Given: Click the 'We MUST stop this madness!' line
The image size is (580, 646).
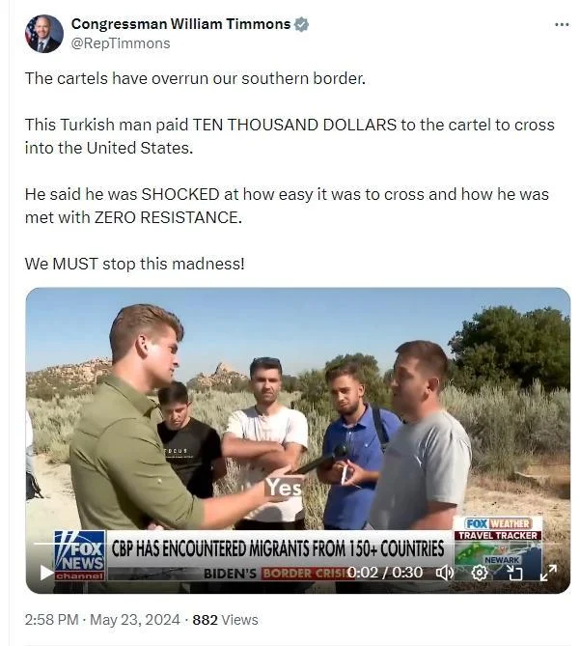Looking at the screenshot, I should tap(134, 264).
